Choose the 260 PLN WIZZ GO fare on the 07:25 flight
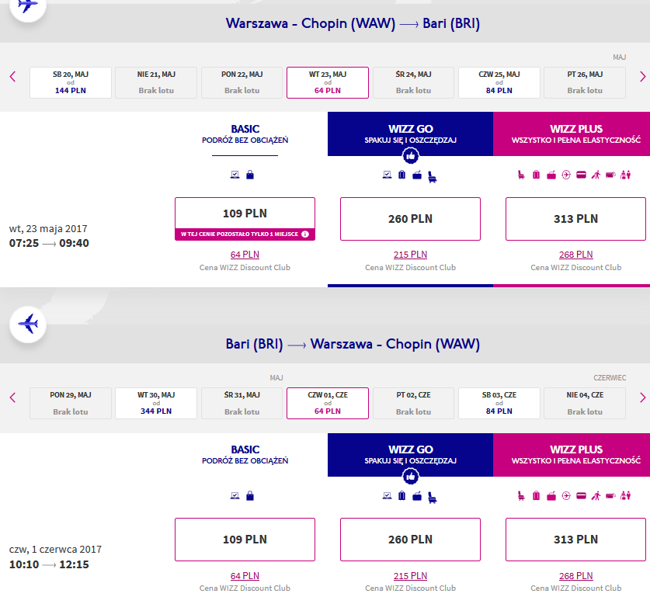650x597 pixels. click(410, 219)
